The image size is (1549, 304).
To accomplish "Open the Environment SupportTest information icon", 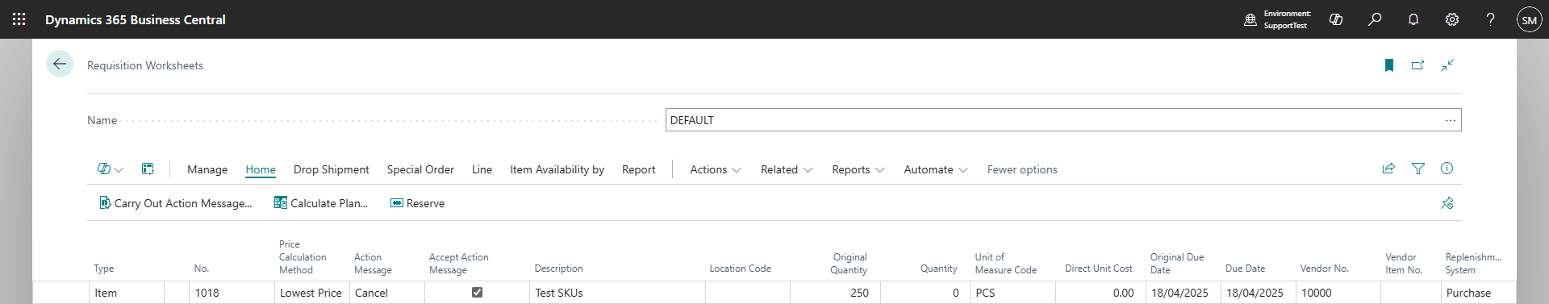I will tap(1250, 19).
